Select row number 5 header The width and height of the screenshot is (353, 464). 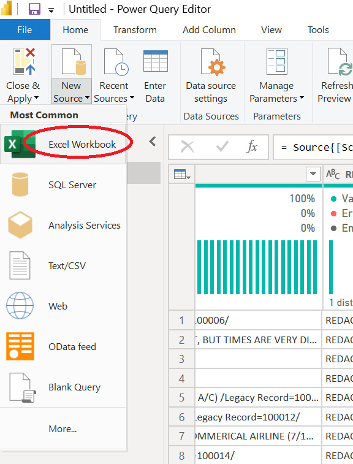tap(181, 398)
